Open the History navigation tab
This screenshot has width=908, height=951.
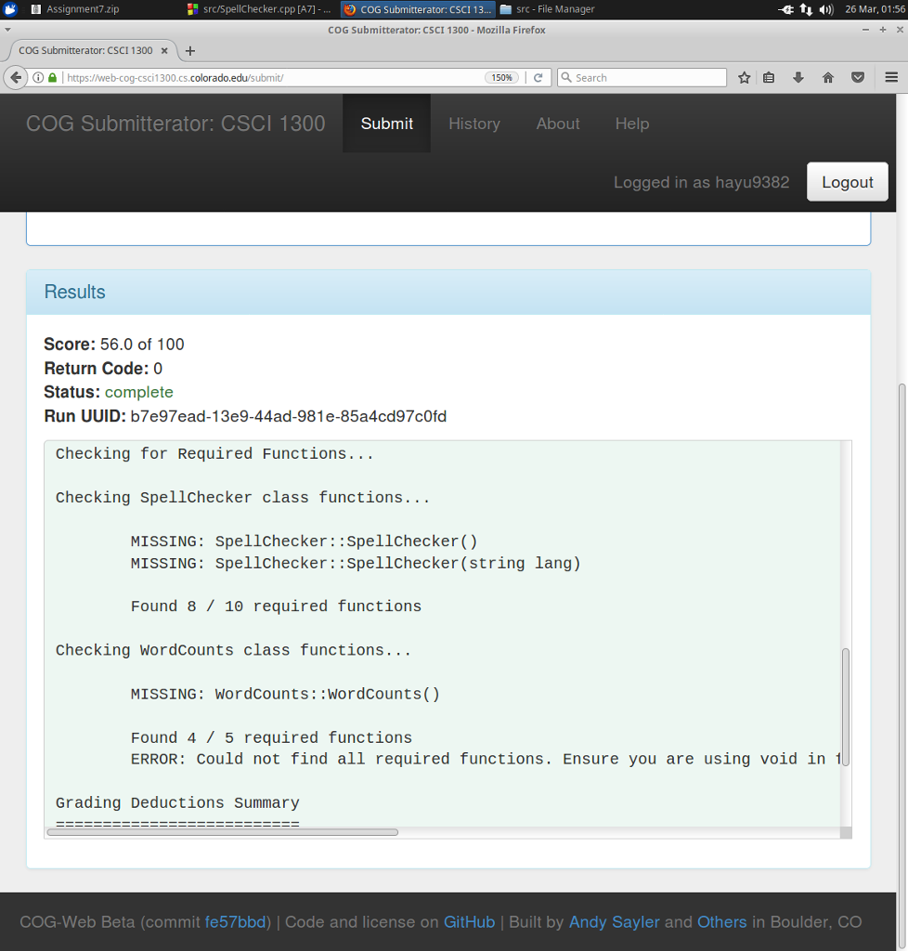(474, 124)
